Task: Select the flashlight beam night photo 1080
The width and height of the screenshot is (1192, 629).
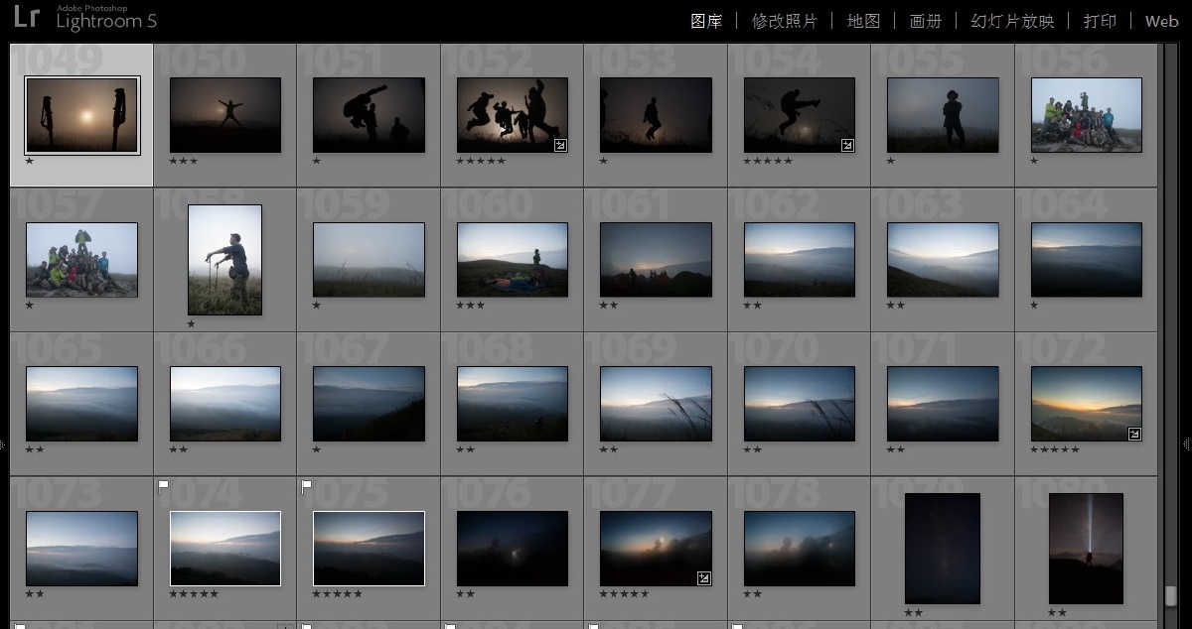Action: [x=1086, y=548]
